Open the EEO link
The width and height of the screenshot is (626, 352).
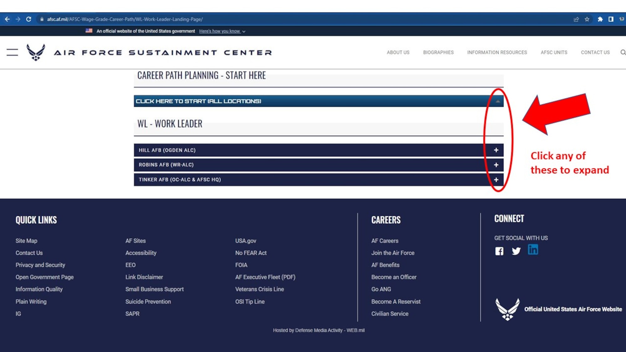pos(131,265)
